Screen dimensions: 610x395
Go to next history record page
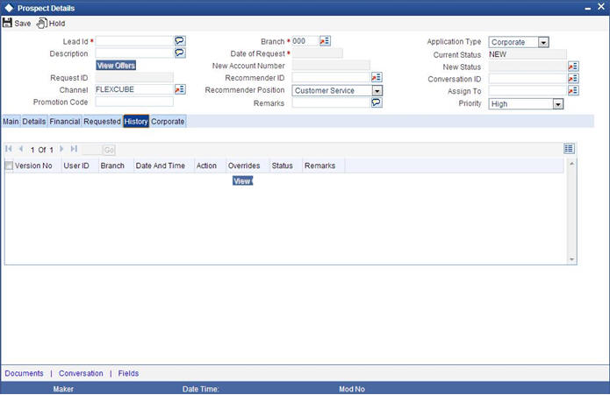[x=61, y=149]
